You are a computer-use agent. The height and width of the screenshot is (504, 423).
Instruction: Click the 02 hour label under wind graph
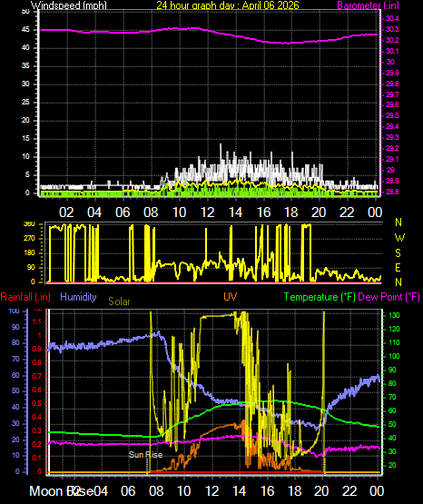[x=66, y=212]
